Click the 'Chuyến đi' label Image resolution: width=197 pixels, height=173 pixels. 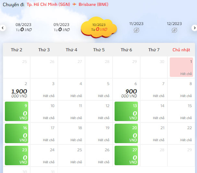tap(13, 5)
